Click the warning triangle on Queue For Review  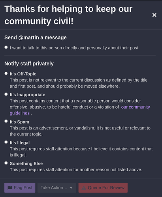84,188
